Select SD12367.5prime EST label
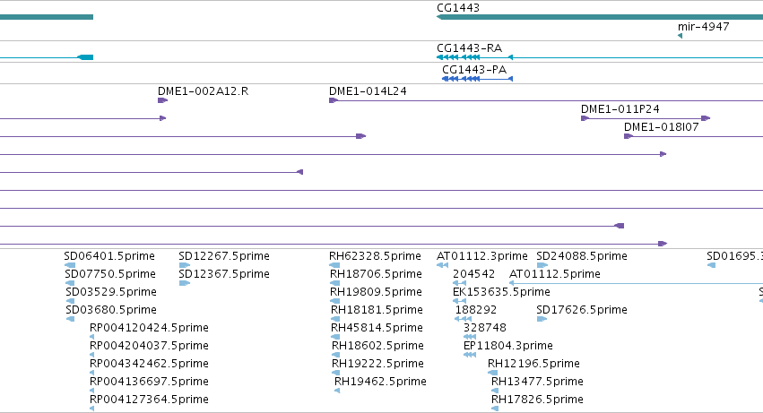This screenshot has width=763, height=413. click(x=224, y=274)
